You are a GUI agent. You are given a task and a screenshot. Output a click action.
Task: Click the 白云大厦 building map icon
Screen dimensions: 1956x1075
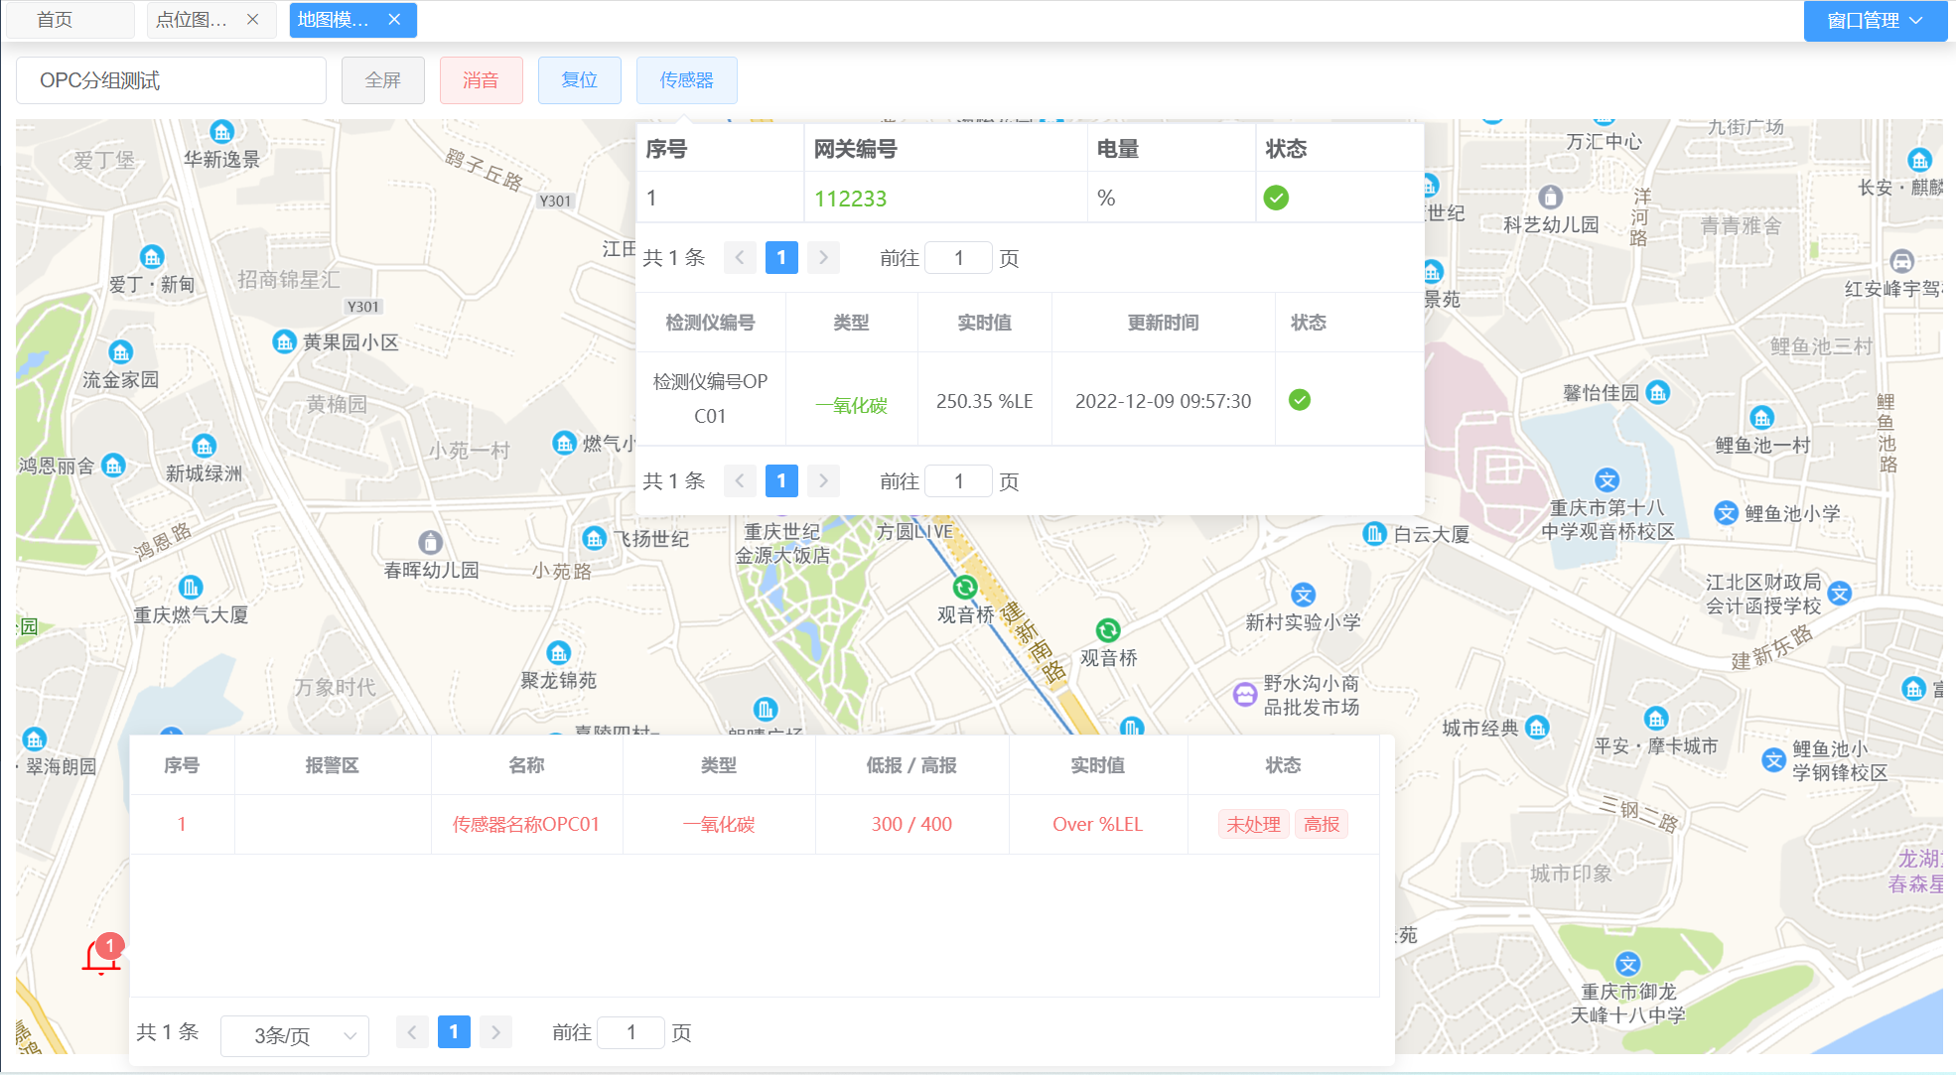click(1374, 534)
